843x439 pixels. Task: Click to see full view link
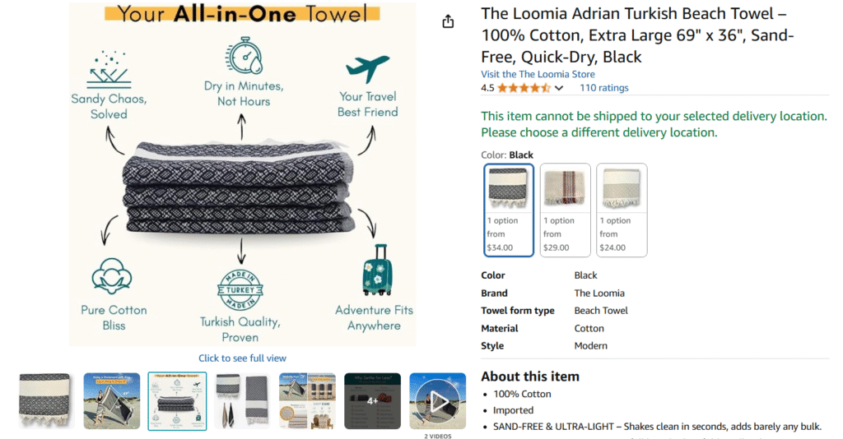(243, 358)
